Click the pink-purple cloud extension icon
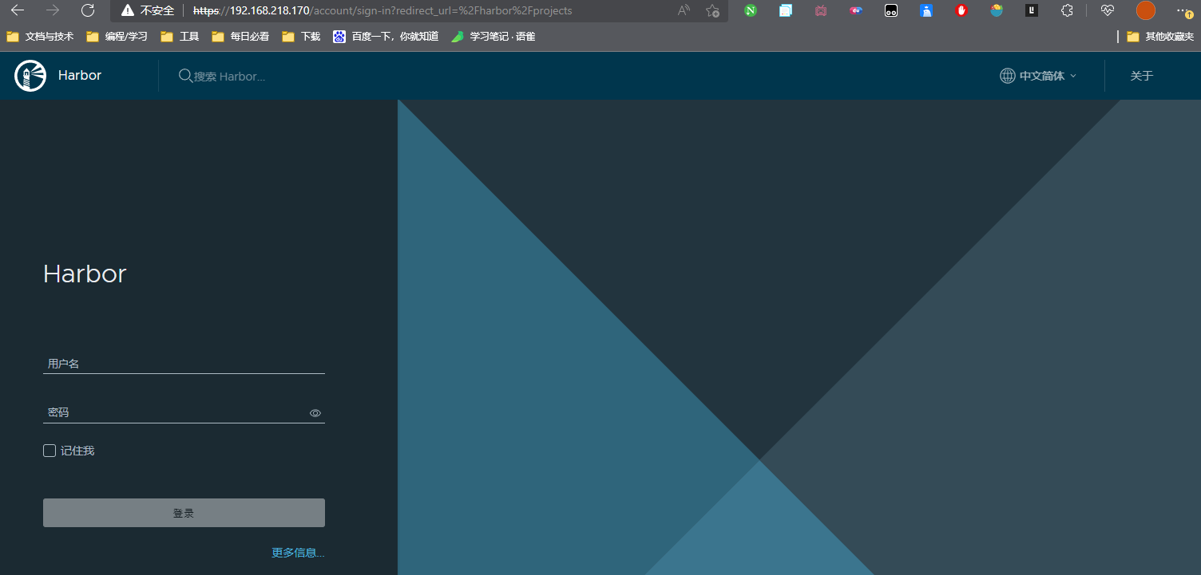This screenshot has height=575, width=1201. click(x=856, y=10)
